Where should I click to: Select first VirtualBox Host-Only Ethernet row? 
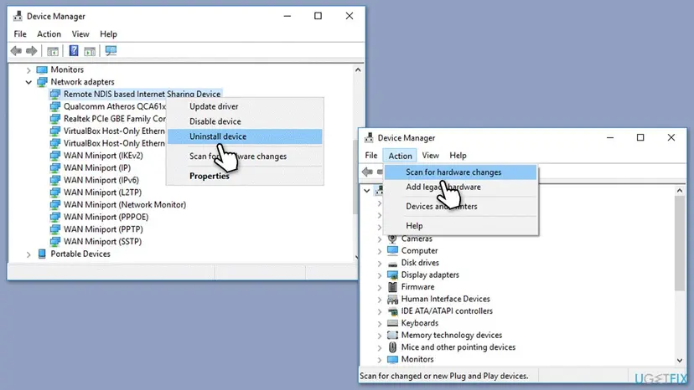114,131
